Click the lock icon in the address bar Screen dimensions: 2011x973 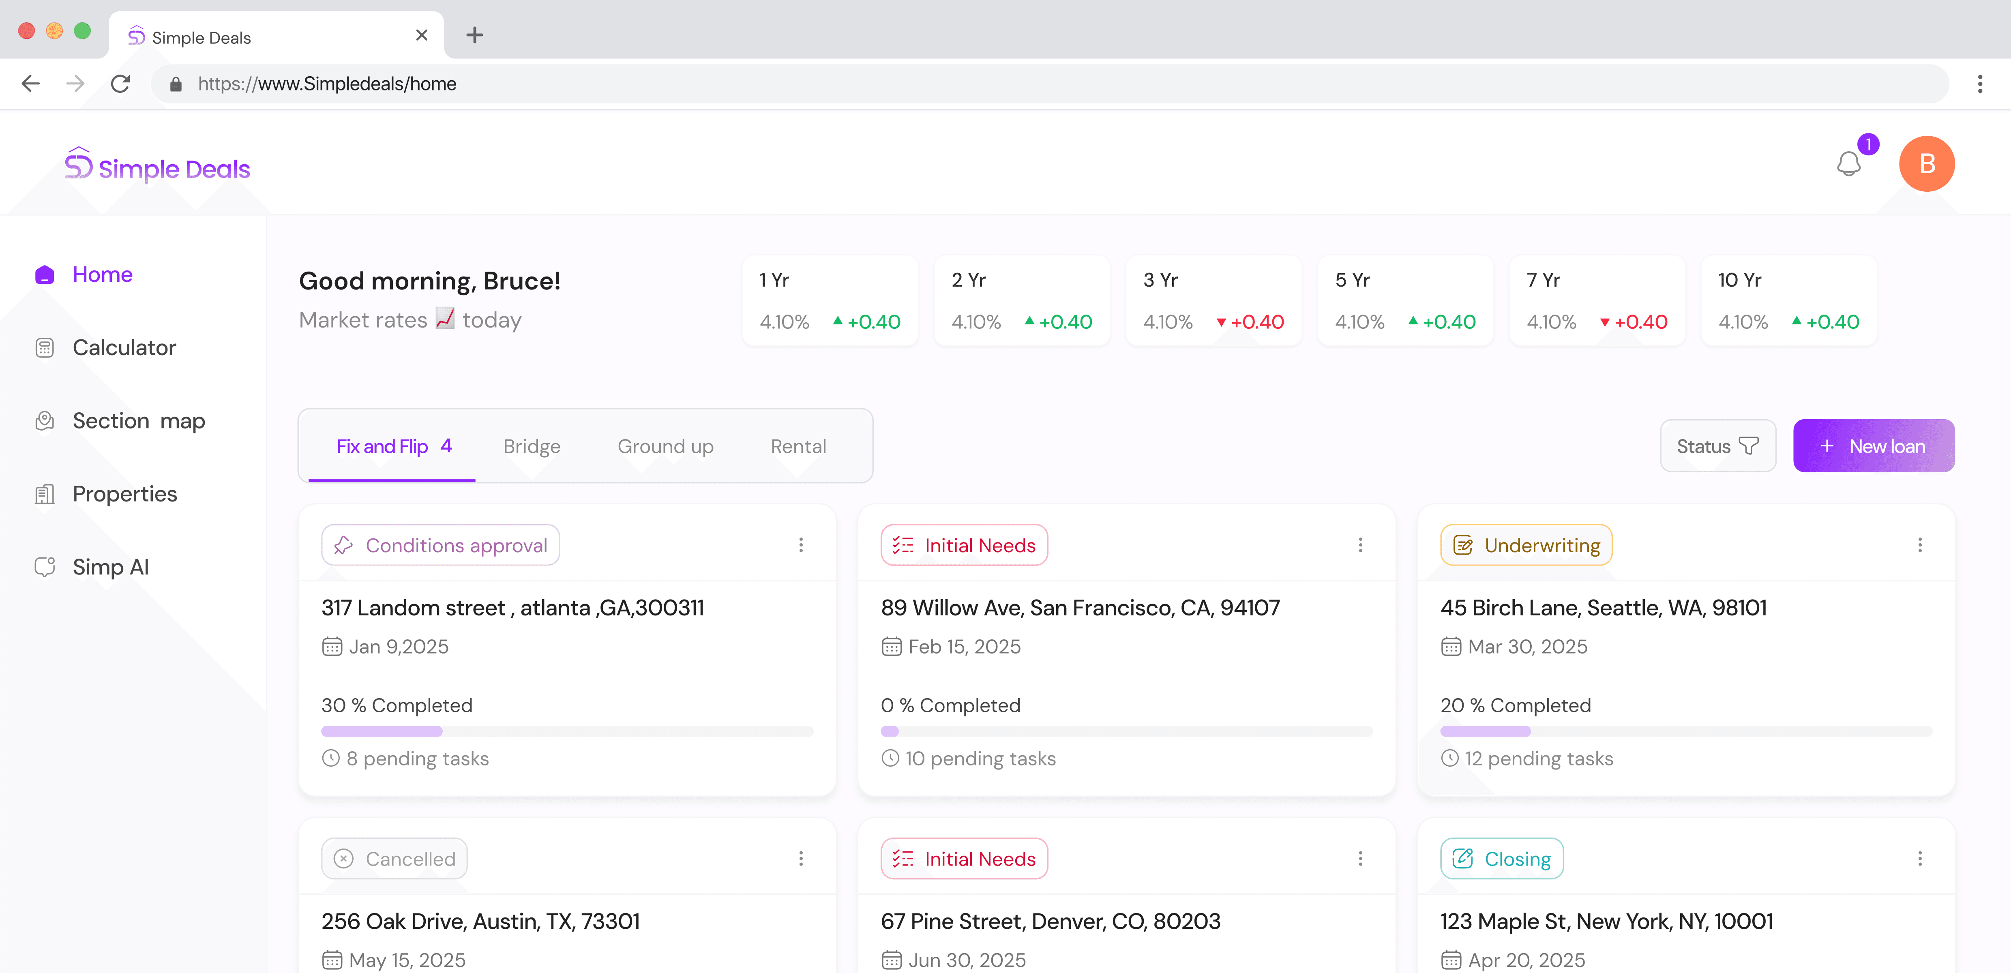176,84
